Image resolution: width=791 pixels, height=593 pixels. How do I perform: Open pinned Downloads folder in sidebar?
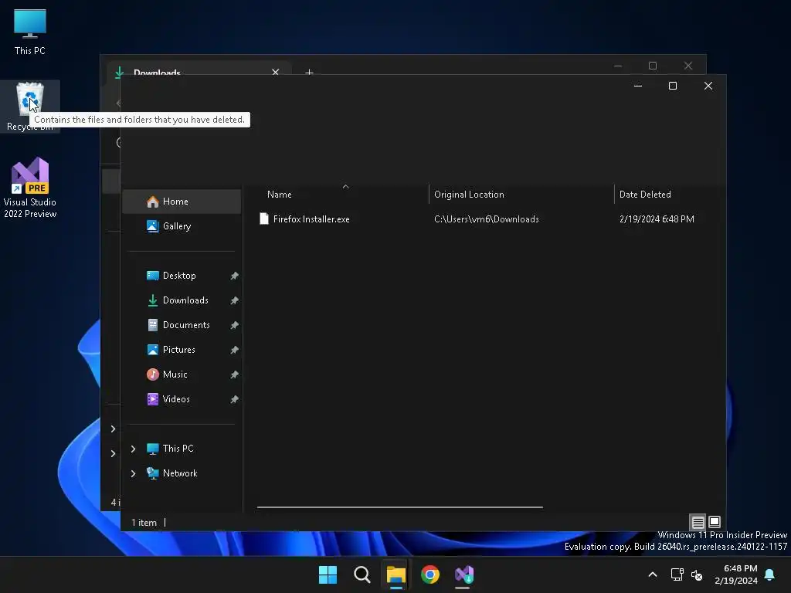tap(182, 300)
